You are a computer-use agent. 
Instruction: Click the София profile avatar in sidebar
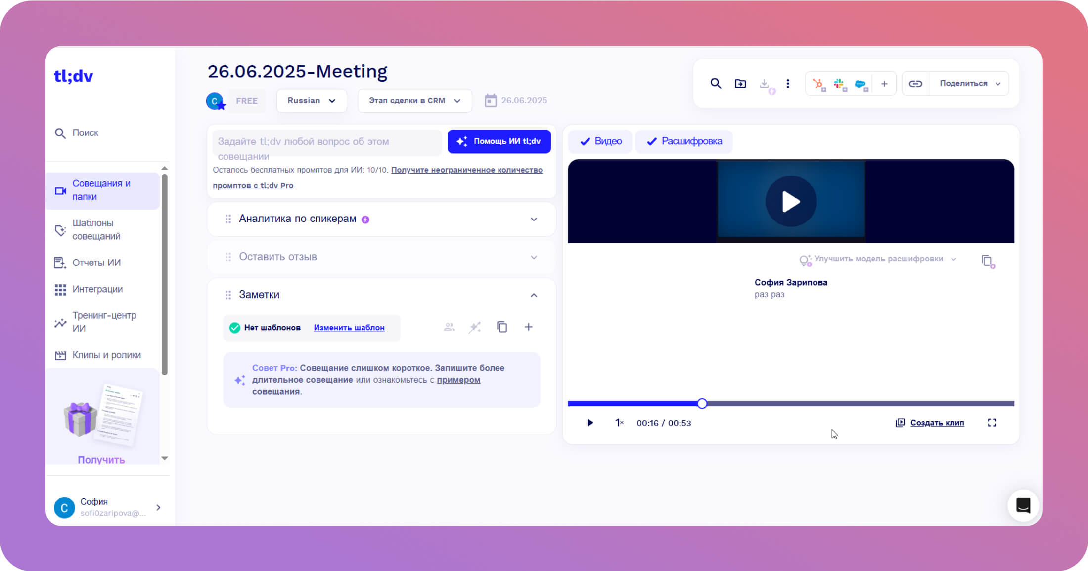coord(64,508)
